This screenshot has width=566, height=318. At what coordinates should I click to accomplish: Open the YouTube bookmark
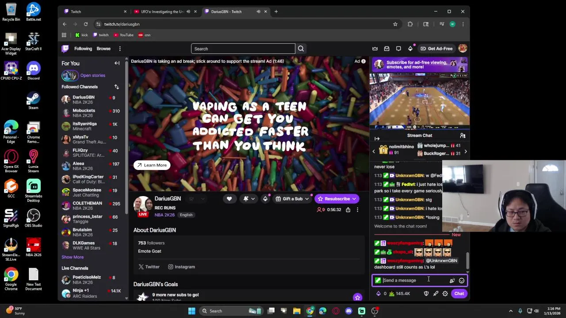(123, 35)
